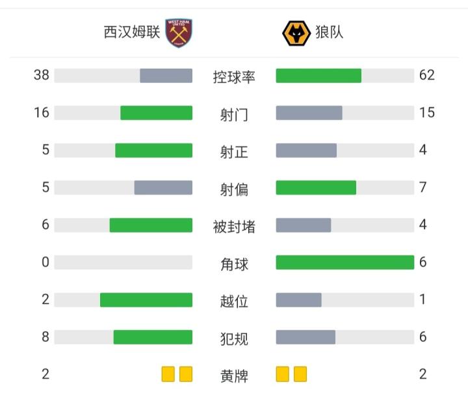Image resolution: width=468 pixels, height=395 pixels.
Task: Select the 射正 stat row label
Action: (234, 152)
